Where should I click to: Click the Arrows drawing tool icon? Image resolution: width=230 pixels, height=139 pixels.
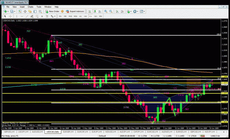pyautogui.click(x=52, y=16)
